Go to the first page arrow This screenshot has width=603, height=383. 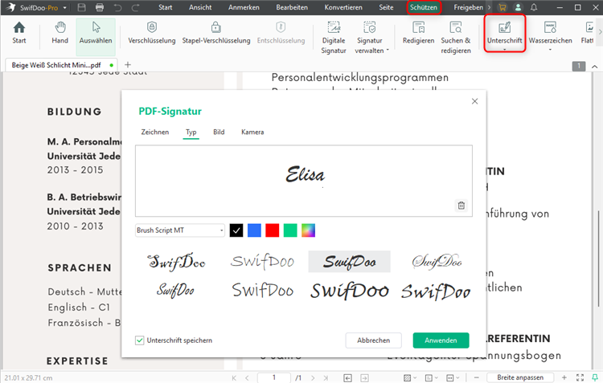[x=234, y=378]
